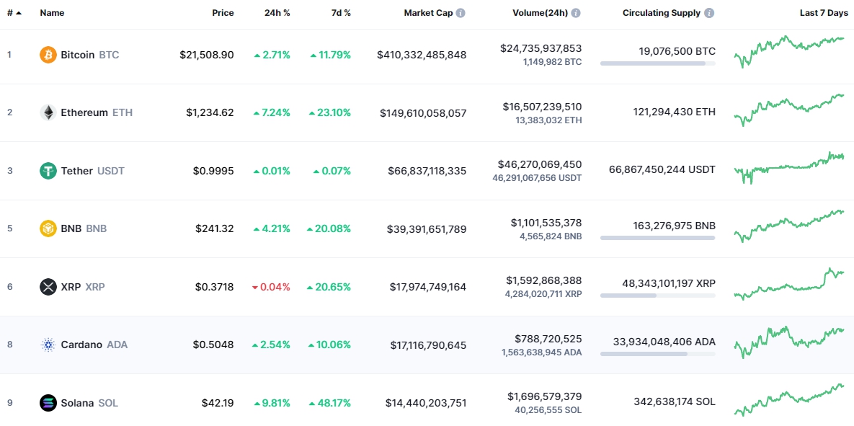
Task: Open Circulating Supply info tooltip icon
Action: 709,13
